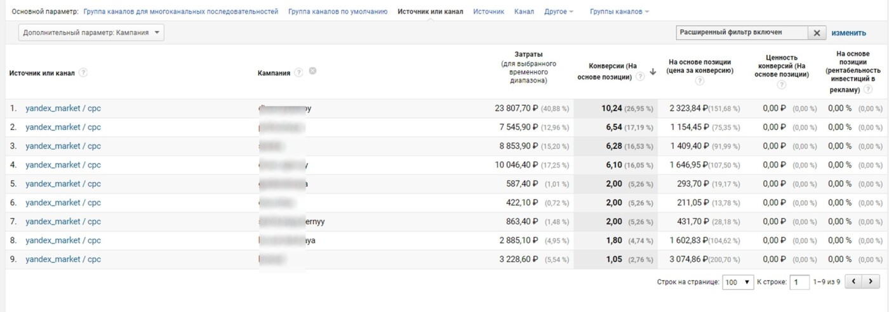Select cost value 3 228,60 ₽
889x312 pixels.
pyautogui.click(x=519, y=259)
